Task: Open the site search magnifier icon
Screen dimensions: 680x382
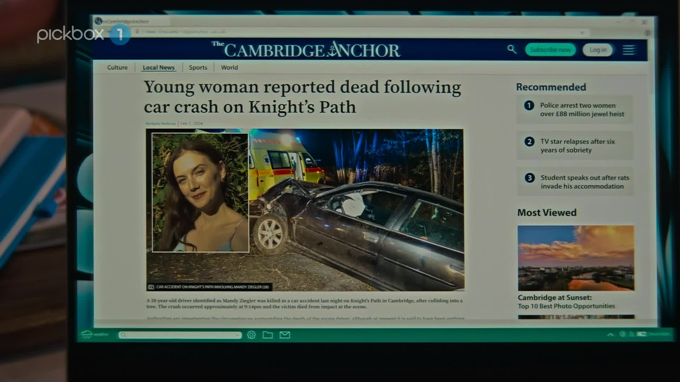Action: (x=511, y=50)
